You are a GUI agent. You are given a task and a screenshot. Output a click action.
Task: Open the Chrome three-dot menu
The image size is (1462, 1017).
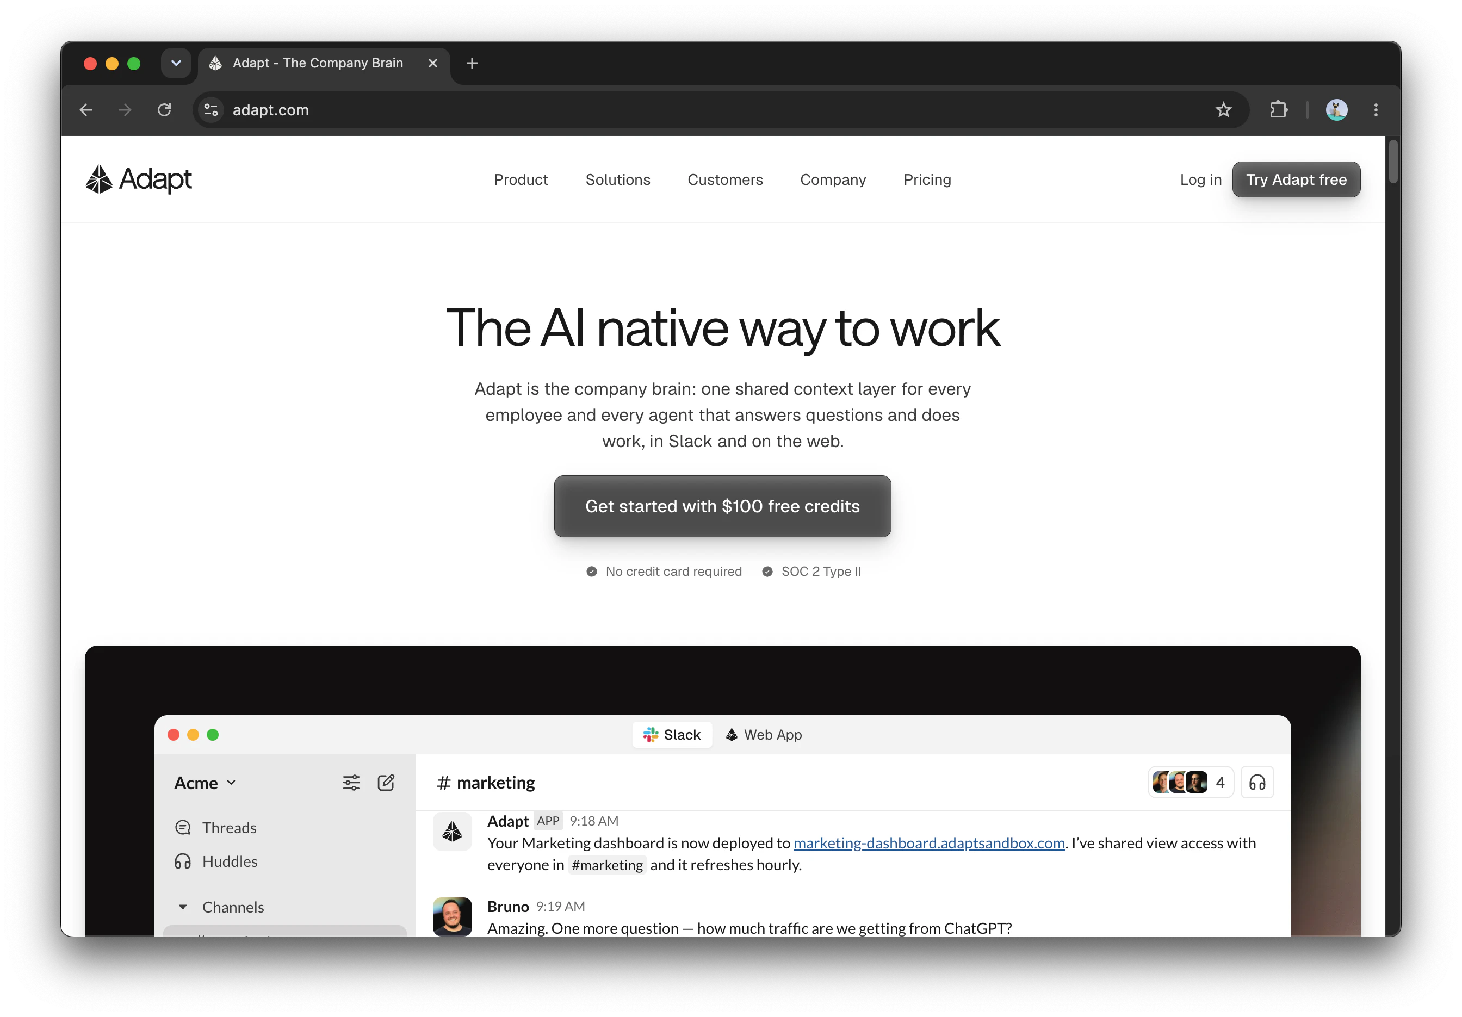point(1376,110)
